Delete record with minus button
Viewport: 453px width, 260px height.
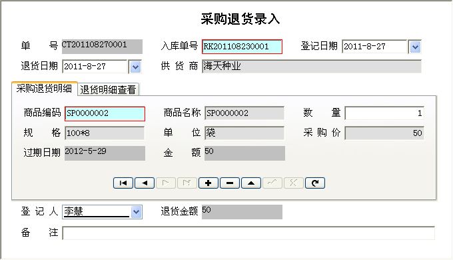pyautogui.click(x=230, y=183)
